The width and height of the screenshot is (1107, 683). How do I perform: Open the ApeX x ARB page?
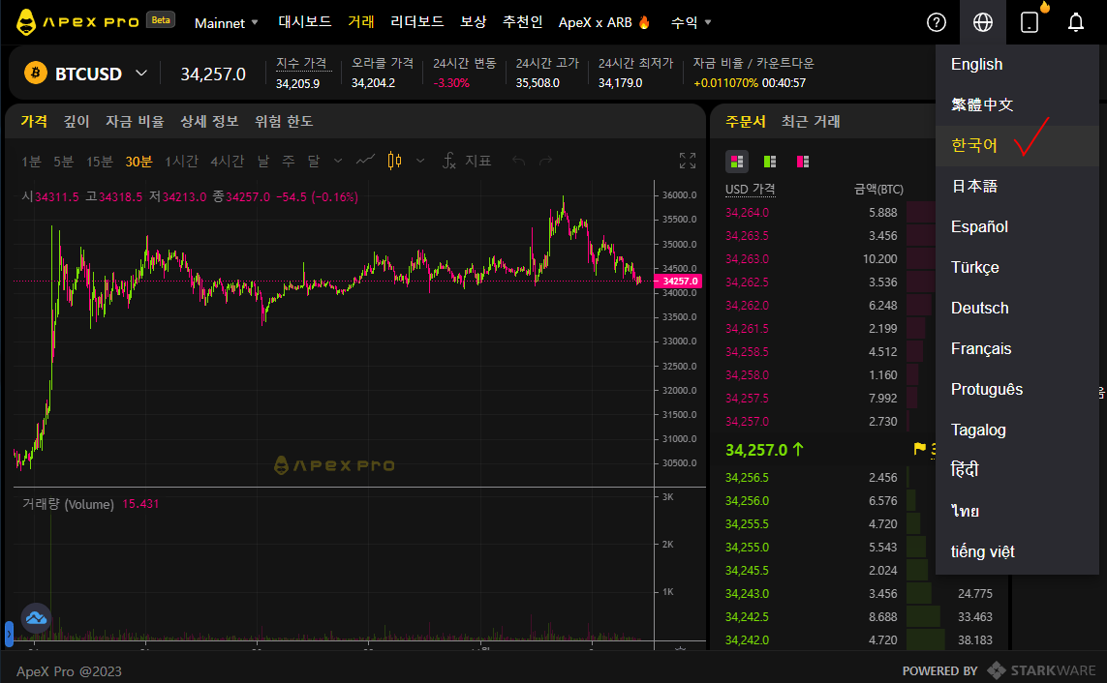tap(604, 22)
